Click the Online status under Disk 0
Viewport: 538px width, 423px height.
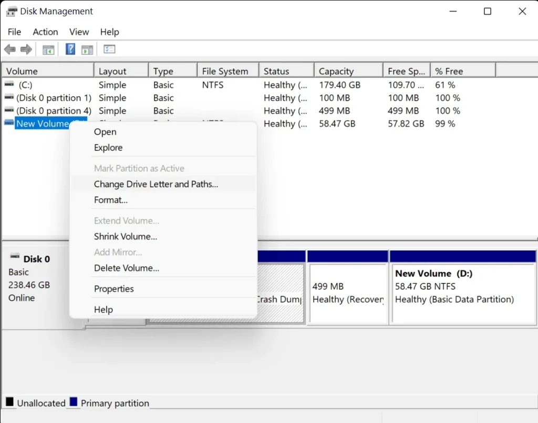[22, 298]
